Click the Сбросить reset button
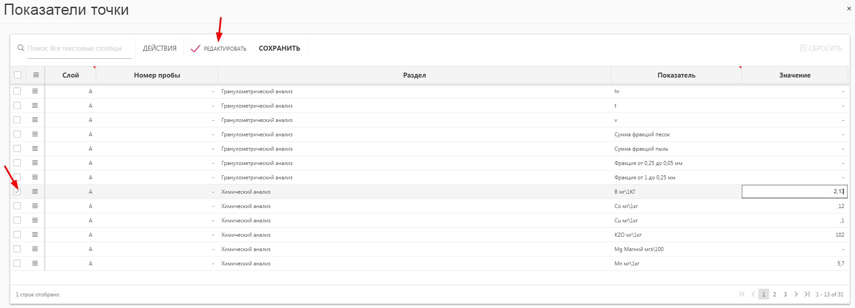The image size is (855, 308). (x=821, y=48)
